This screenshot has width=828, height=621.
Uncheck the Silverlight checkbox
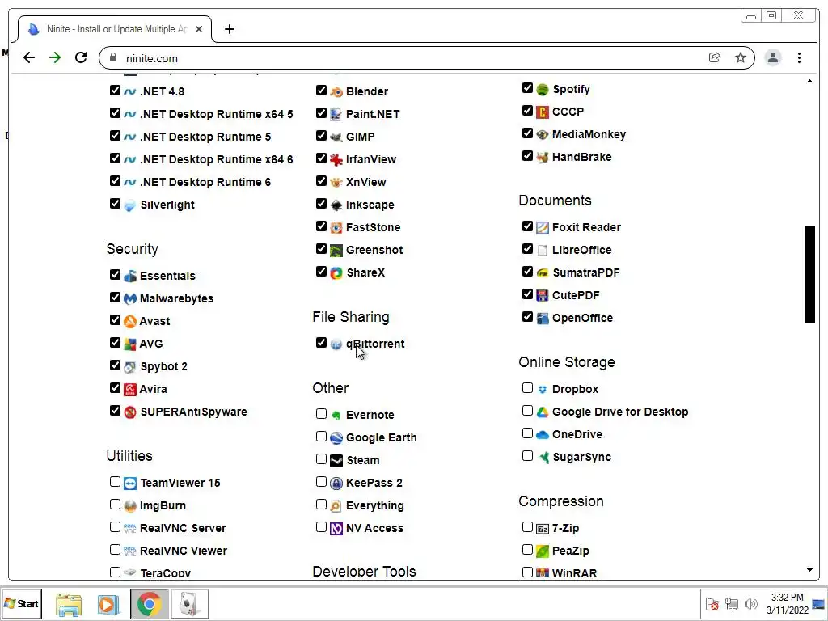115,204
